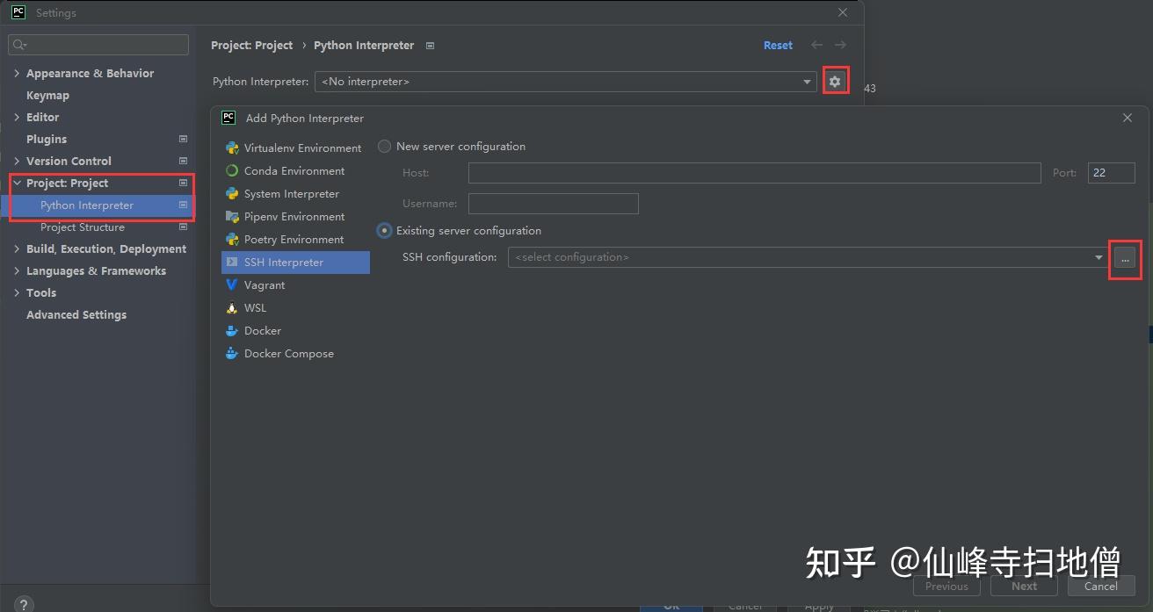Open SSH configurations with the browse button
Screen dimensions: 1153x612
coord(1125,257)
